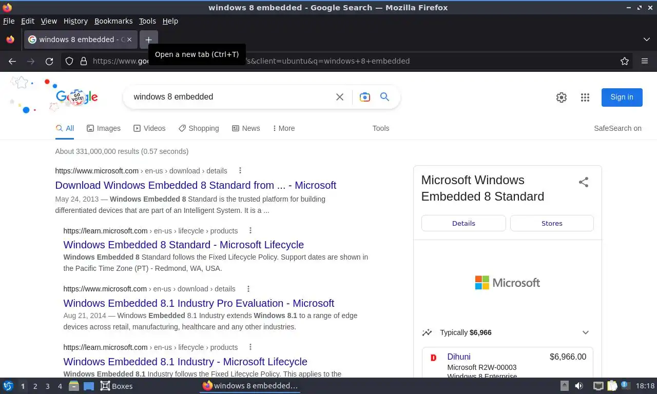Clear the search box with the X
The image size is (657, 394).
pyautogui.click(x=340, y=97)
